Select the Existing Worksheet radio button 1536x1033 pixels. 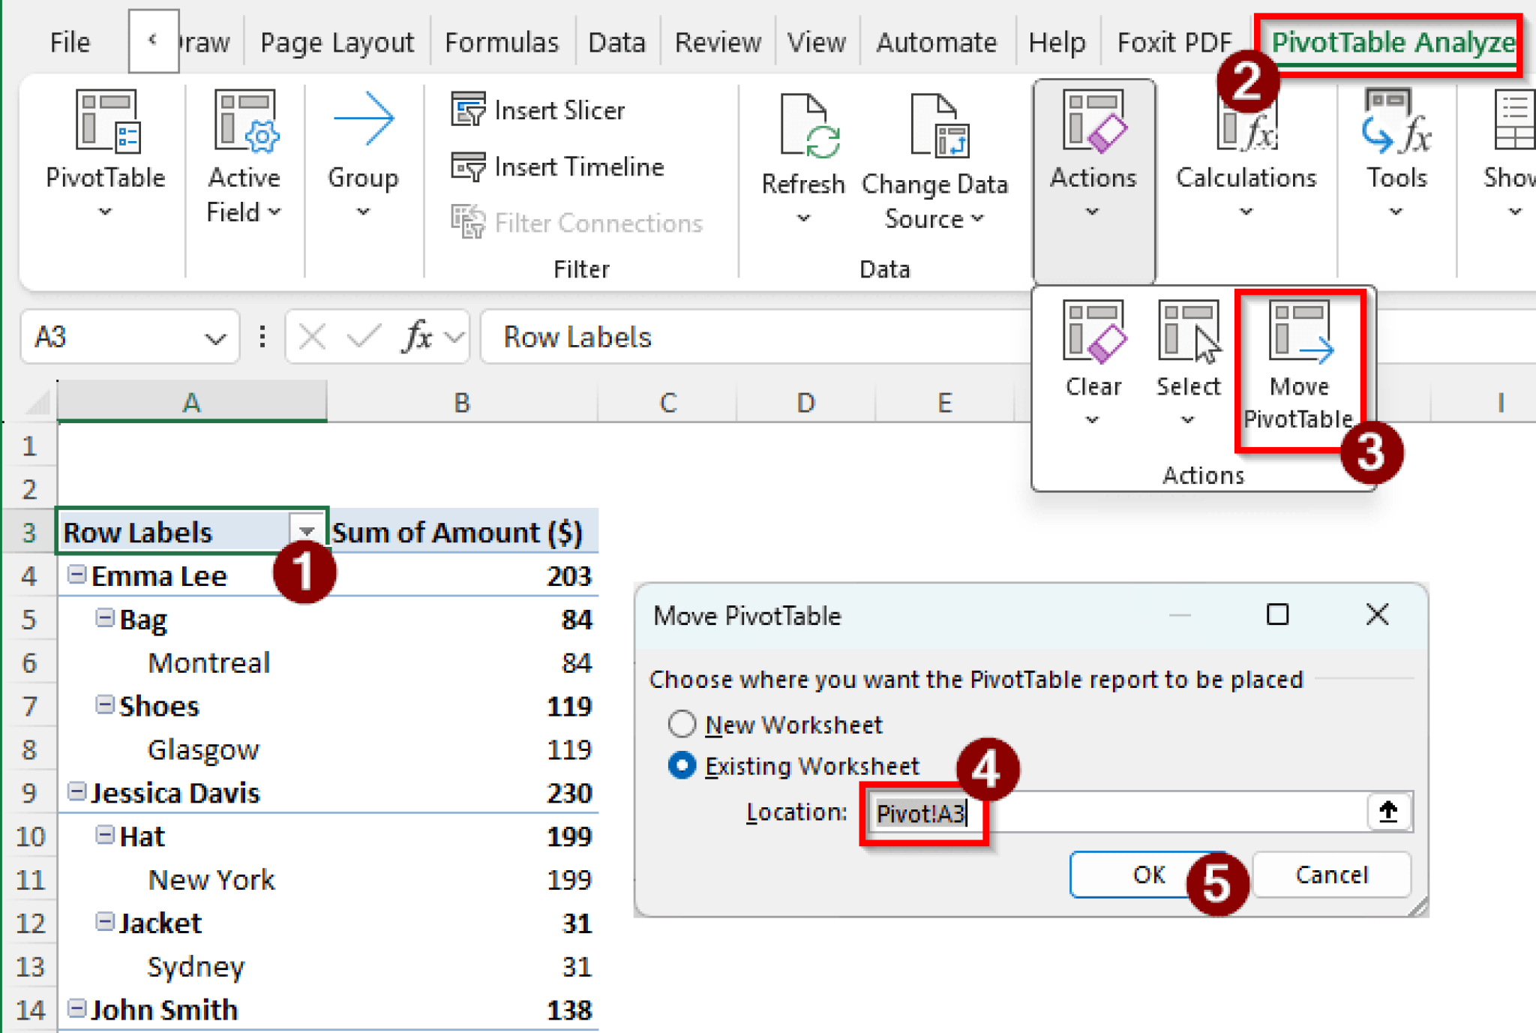pyautogui.click(x=681, y=765)
